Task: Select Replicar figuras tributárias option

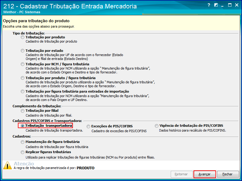Action: click(x=23, y=152)
